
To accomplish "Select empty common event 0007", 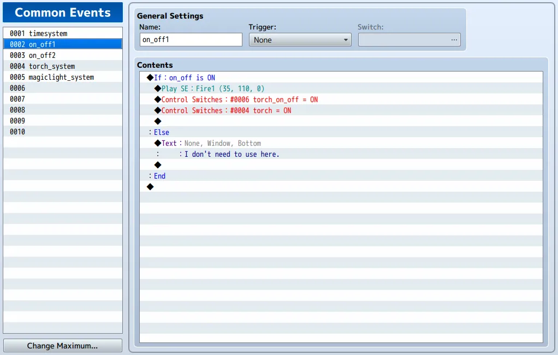I will pos(63,99).
